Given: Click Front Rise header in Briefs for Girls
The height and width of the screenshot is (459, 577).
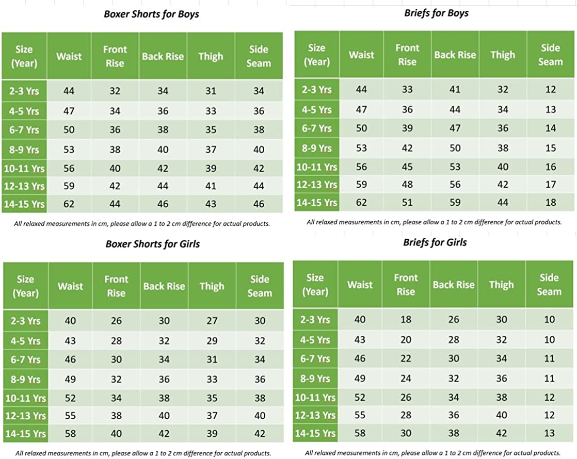Looking at the screenshot, I should click(406, 284).
